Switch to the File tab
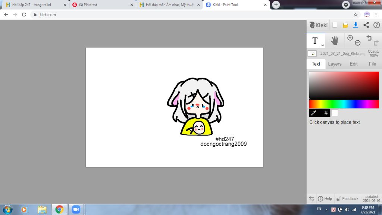 coord(372,64)
